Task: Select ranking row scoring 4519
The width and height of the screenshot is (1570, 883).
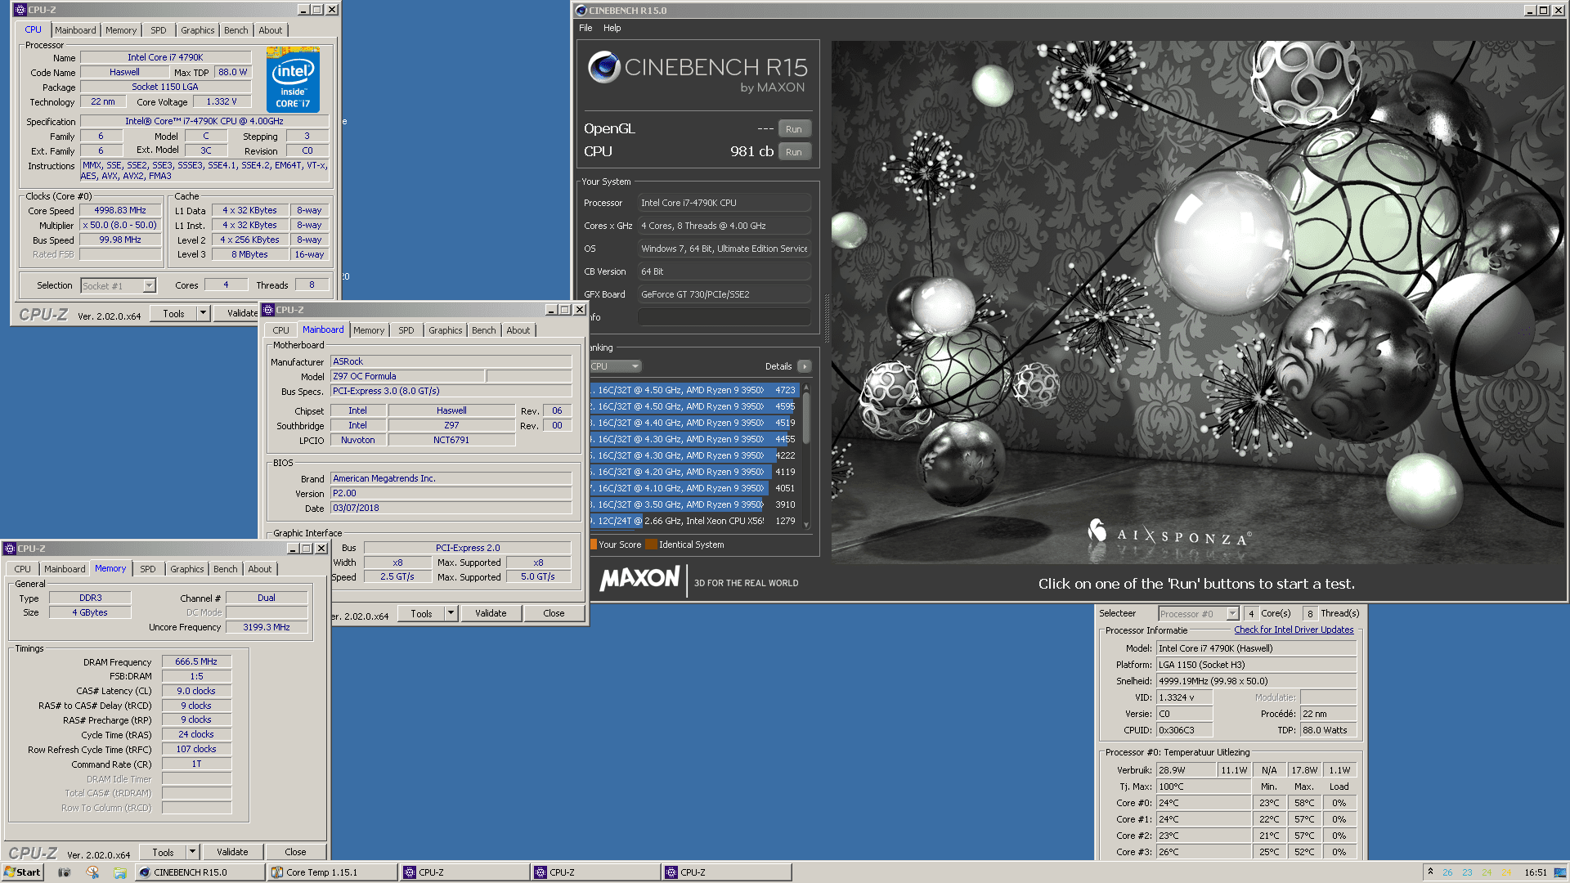Action: [693, 423]
